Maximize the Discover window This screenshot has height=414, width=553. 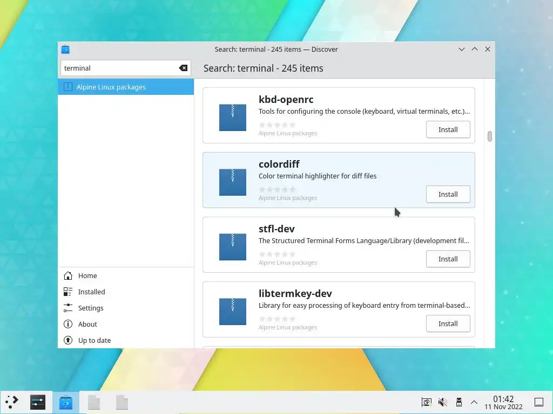475,49
